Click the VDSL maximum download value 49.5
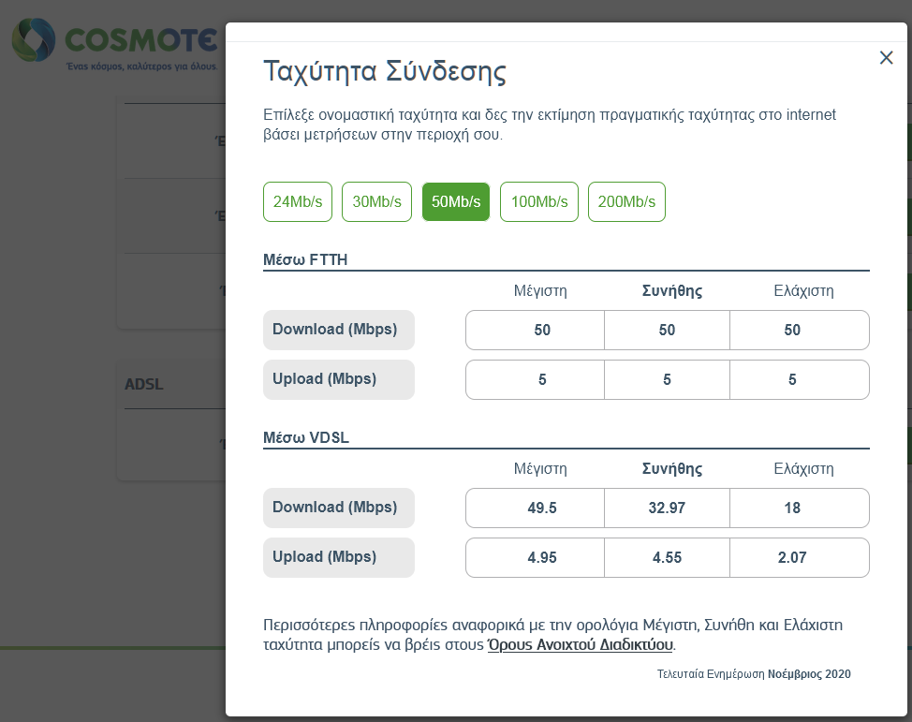 (x=541, y=508)
